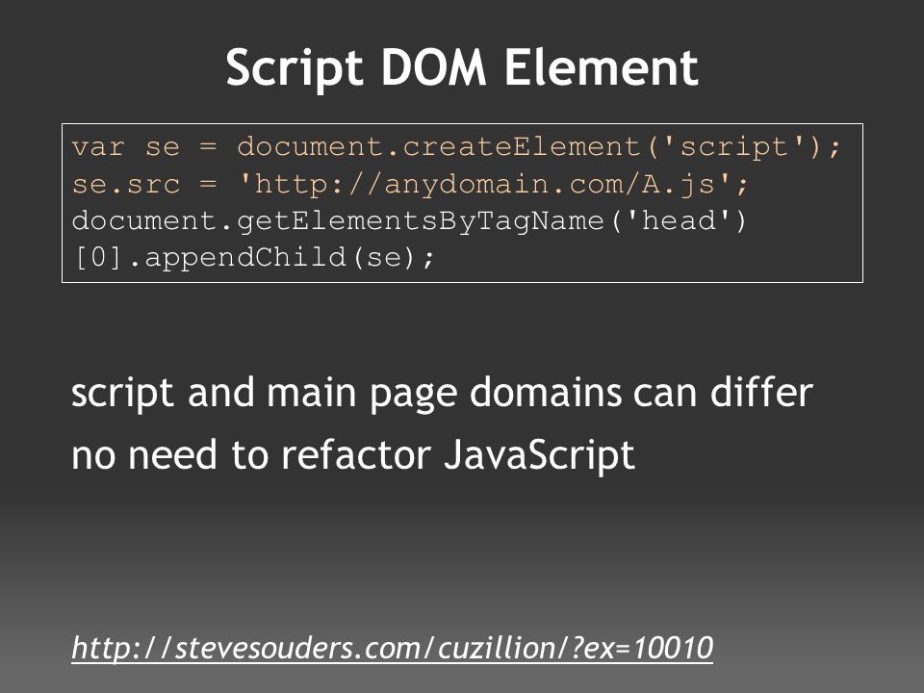Viewport: 924px width, 693px height.
Task: Click the 'document.getElementsByTagName('head')' code line
Action: tap(410, 221)
